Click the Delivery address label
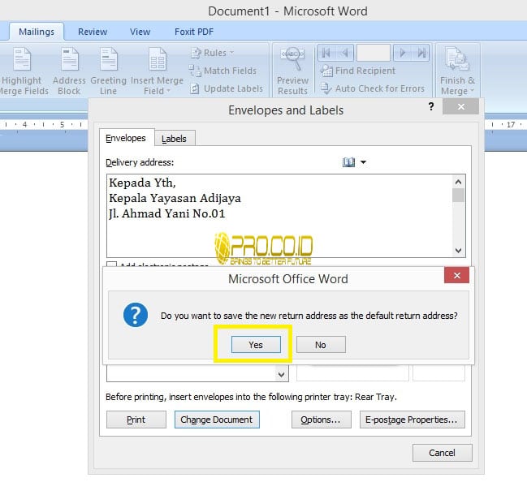 click(140, 162)
